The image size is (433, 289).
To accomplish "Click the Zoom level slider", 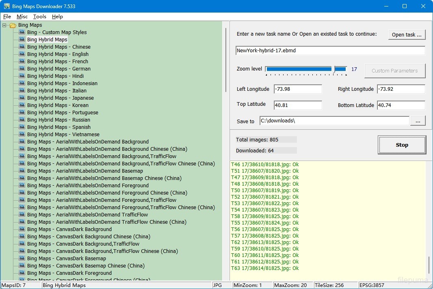I will [x=306, y=69].
